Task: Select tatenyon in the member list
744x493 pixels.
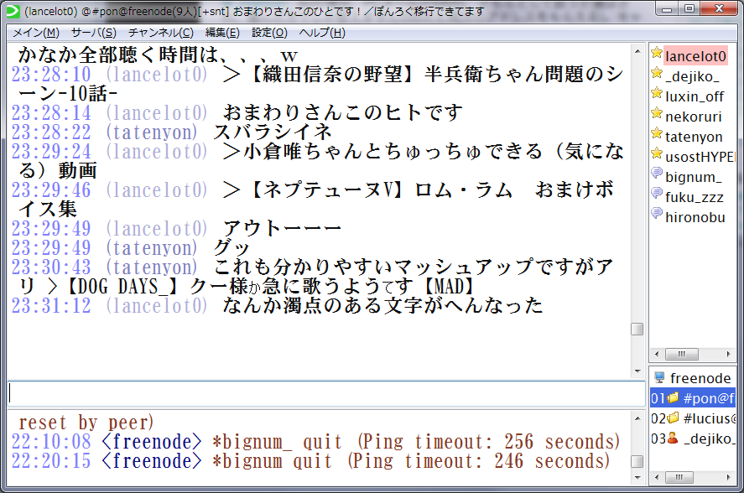Action: point(694,137)
